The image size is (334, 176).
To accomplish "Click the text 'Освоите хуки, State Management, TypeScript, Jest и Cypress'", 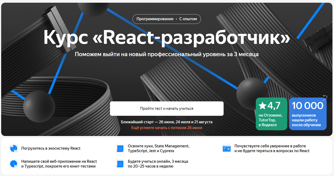I will pos(159,148).
